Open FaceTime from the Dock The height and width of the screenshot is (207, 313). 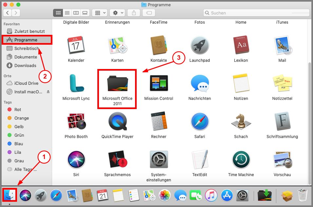pos(196,195)
